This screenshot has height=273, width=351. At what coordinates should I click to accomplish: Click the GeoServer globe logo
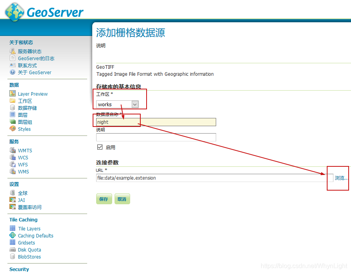click(14, 12)
